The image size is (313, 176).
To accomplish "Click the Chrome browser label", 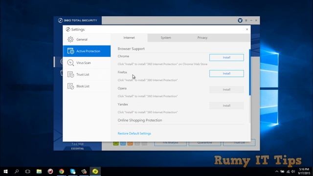I will click(123, 56).
